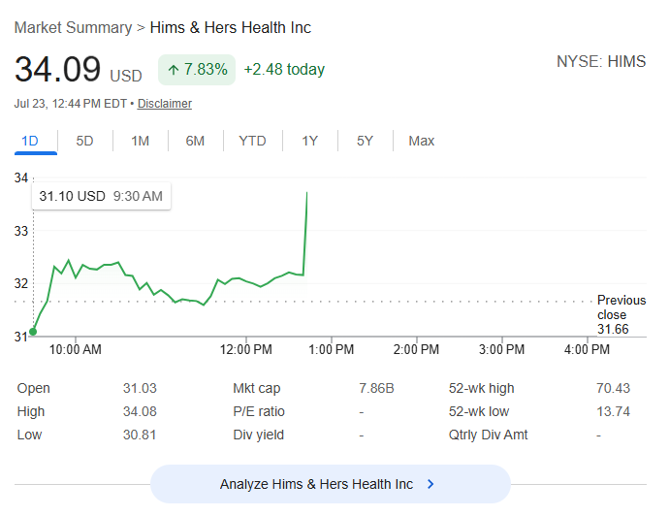Click the green up-arrow 7.83% badge

click(x=197, y=70)
